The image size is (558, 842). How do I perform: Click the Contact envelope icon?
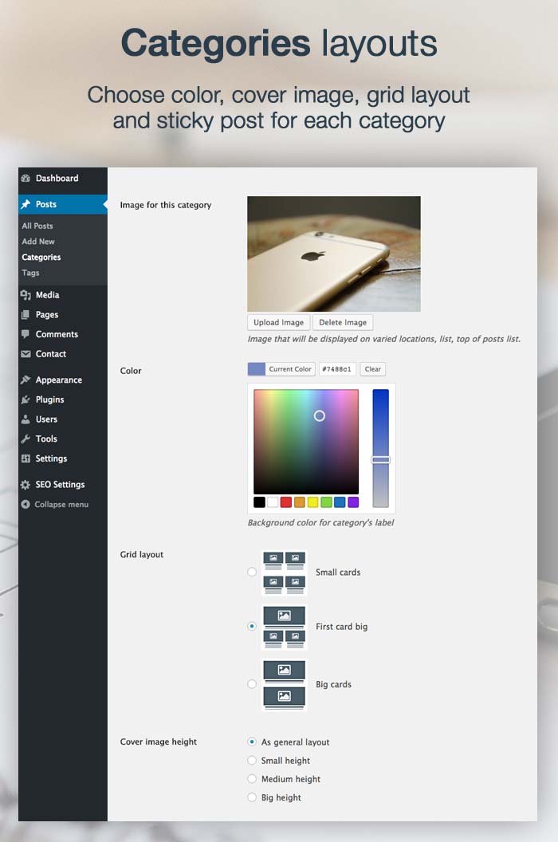(26, 354)
